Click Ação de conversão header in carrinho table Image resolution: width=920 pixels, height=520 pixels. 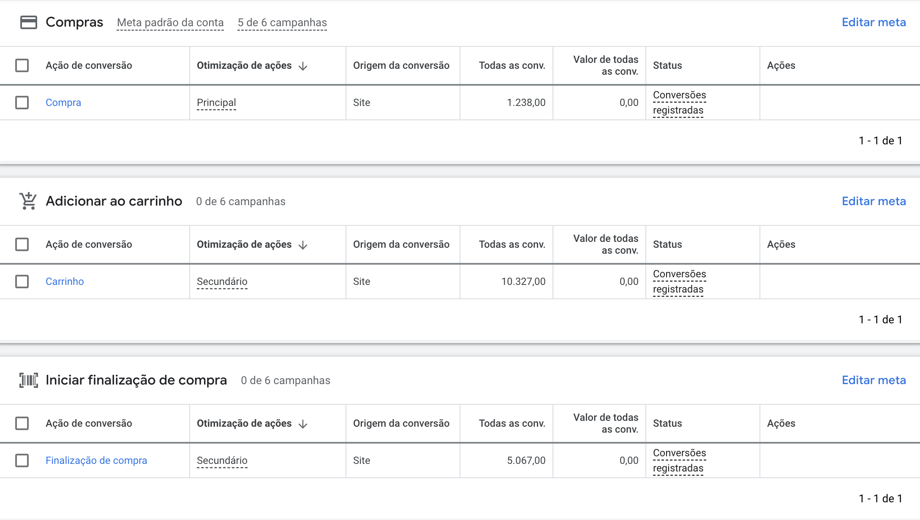(x=89, y=244)
